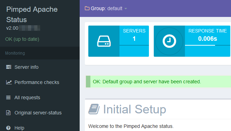
Task: Click the RESPONSE TIME tile label
Action: (x=207, y=31)
